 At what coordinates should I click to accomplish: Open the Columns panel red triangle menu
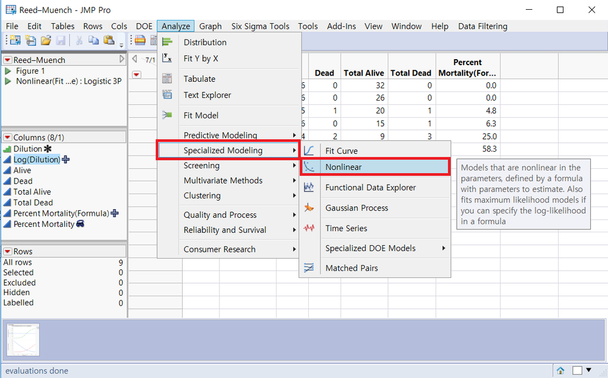[x=7, y=137]
